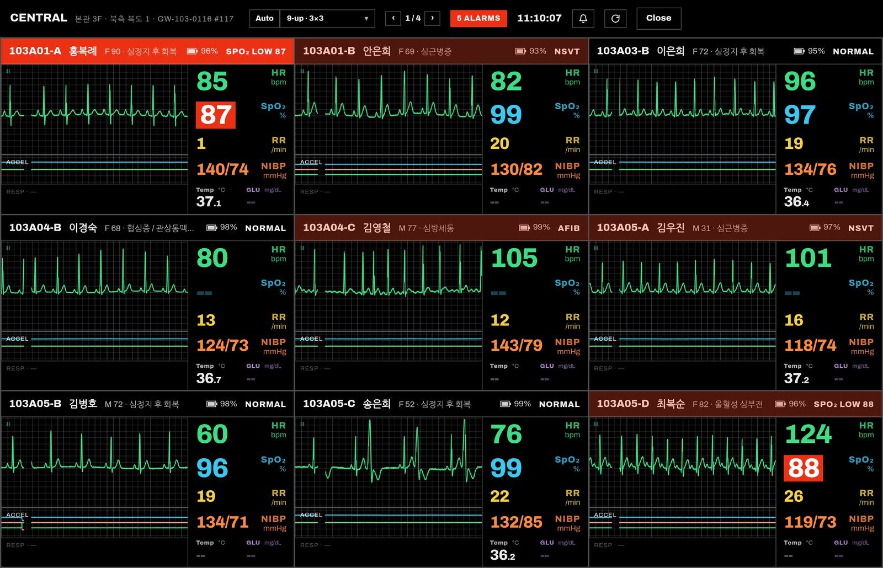This screenshot has height=568, width=883.
Task: Open the 5 ALARMS list
Action: click(478, 18)
